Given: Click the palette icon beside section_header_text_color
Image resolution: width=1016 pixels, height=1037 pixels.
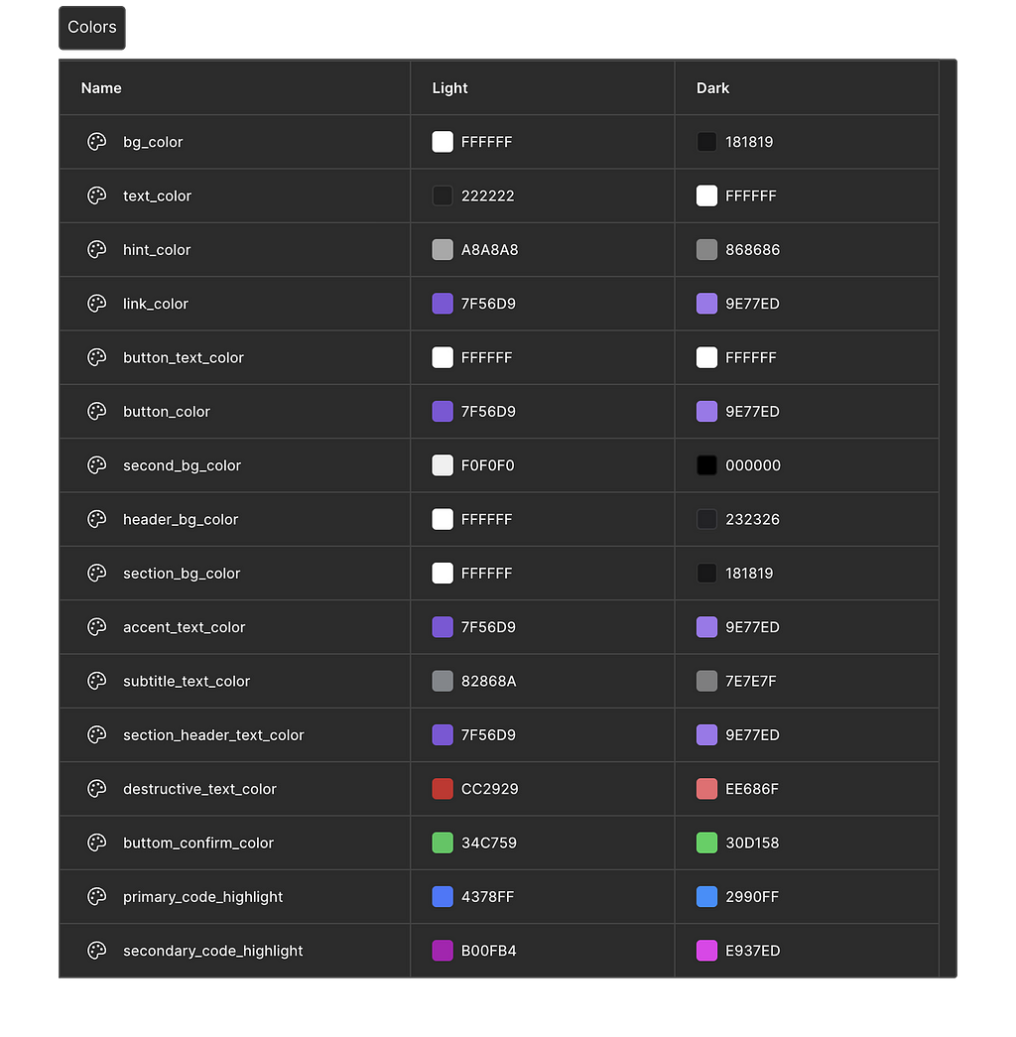Looking at the screenshot, I should click(96, 734).
